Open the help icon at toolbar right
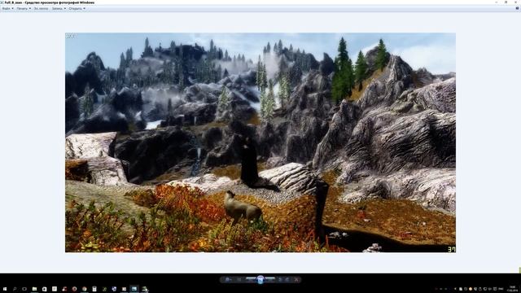521x293 pixels. click(x=518, y=9)
